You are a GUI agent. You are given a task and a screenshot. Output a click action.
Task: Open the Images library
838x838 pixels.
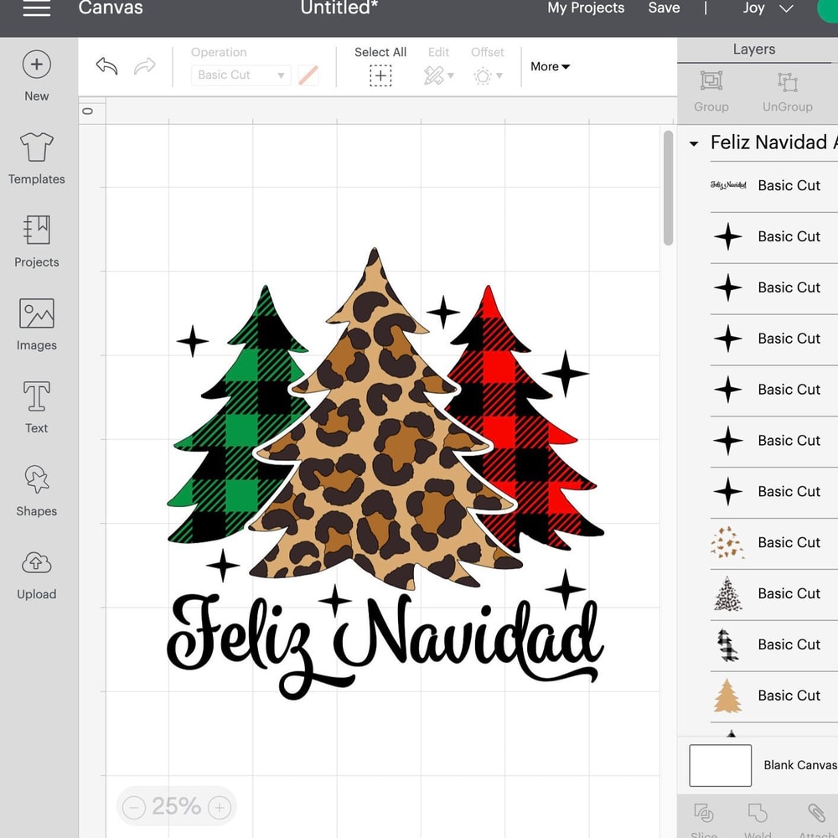(x=36, y=324)
